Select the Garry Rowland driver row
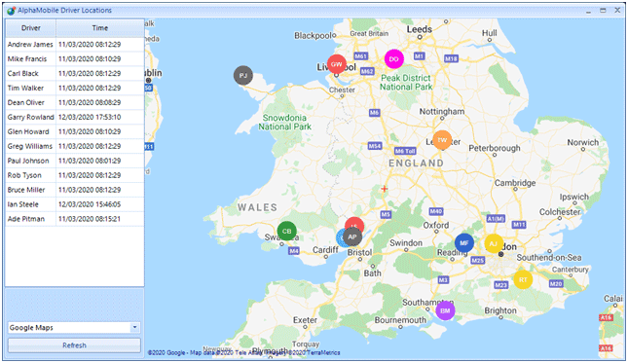The height and width of the screenshot is (363, 628). pos(75,117)
